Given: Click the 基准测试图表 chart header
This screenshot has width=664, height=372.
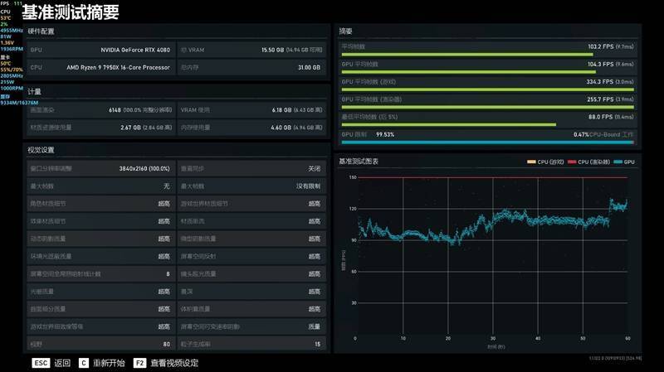Looking at the screenshot, I should click(359, 162).
